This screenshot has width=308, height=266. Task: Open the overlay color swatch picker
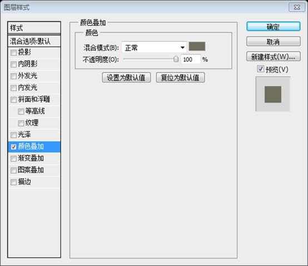(197, 46)
